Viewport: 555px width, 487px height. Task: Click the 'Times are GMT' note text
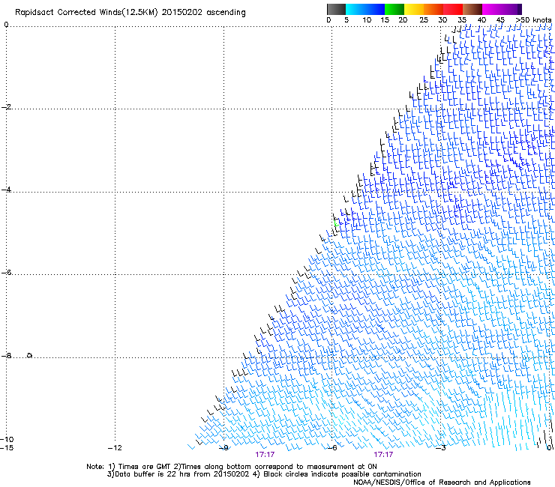click(143, 467)
